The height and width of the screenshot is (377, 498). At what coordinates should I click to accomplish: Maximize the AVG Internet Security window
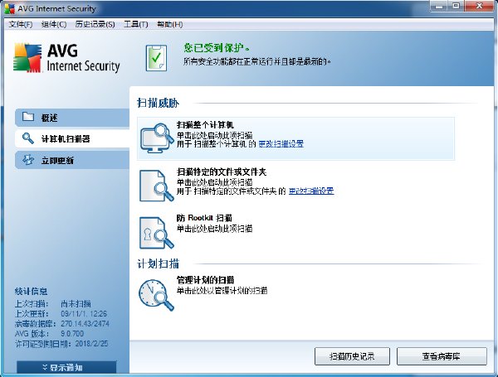click(x=456, y=6)
